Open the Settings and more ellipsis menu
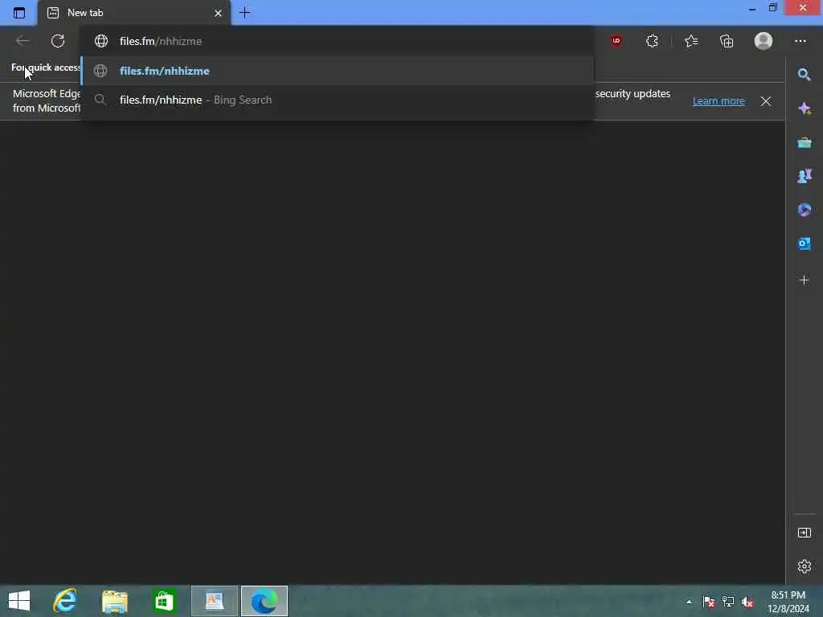The width and height of the screenshot is (823, 617). point(800,41)
